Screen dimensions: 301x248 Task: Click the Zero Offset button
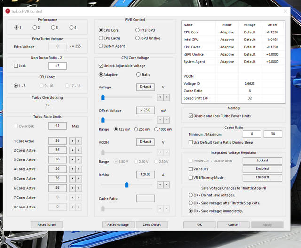[x=152, y=225]
